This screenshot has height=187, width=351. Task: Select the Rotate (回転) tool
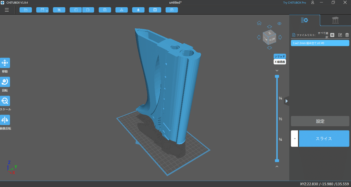coord(5,82)
